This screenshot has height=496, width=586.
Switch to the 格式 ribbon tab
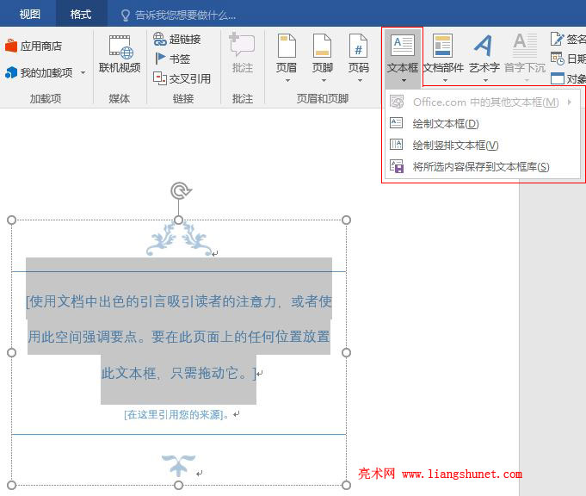click(81, 15)
